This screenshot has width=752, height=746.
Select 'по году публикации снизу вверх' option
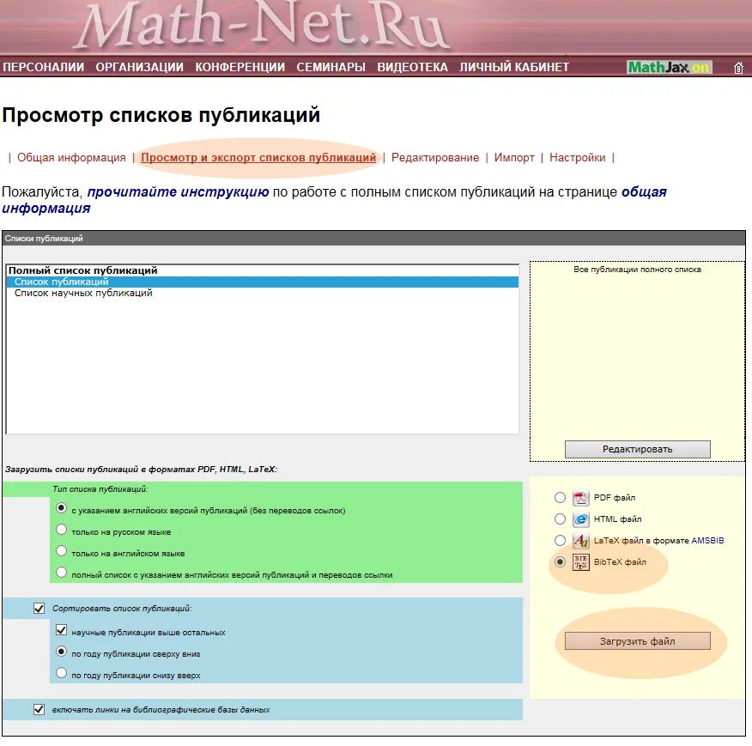62,672
